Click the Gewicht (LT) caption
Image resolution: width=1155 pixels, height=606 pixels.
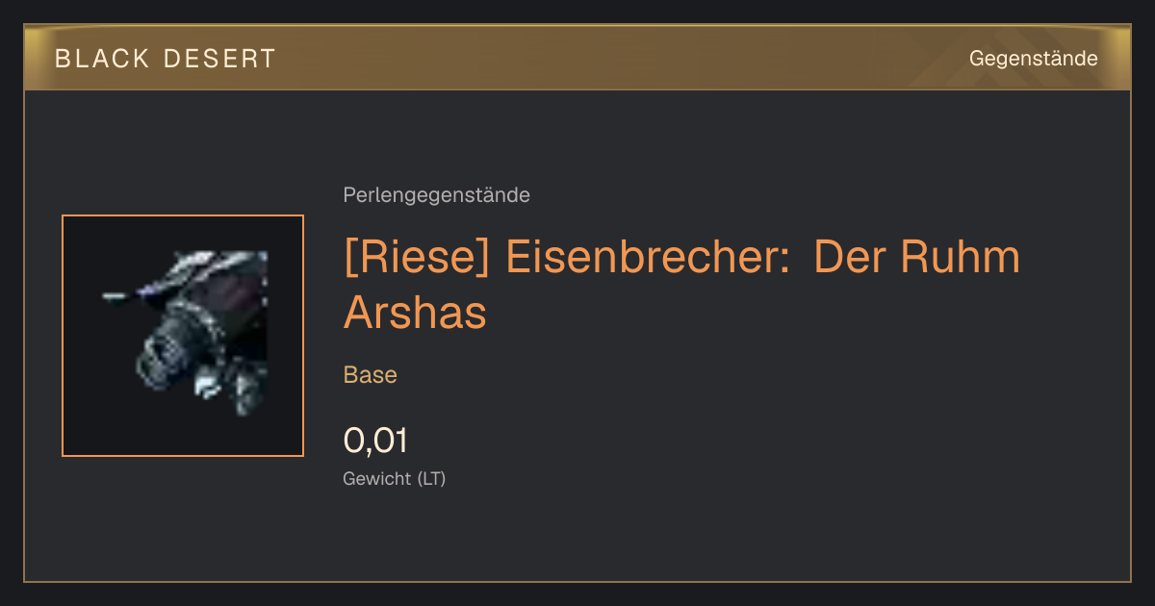(395, 479)
